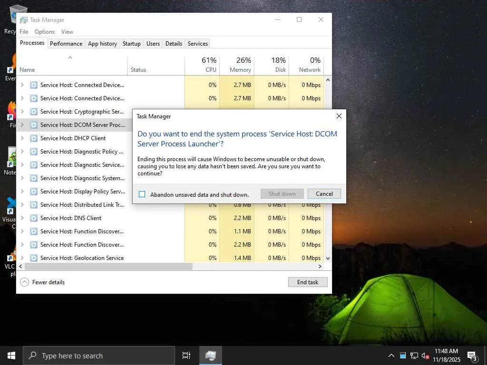Viewport: 487px width, 365px height.
Task: Click the network tray icon
Action: point(414,355)
